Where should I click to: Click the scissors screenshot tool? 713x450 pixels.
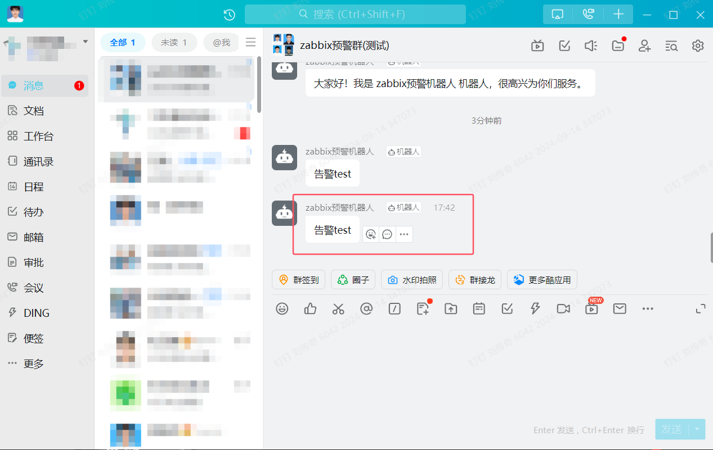point(338,308)
